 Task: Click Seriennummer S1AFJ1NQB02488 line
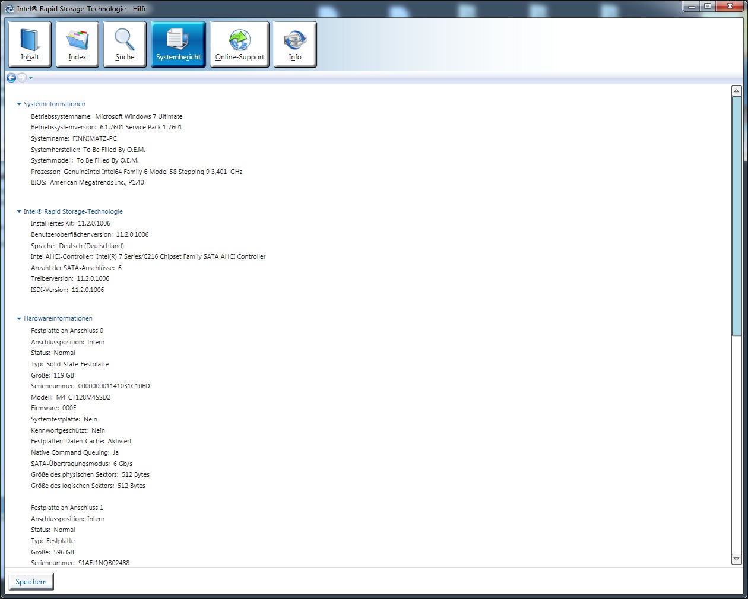pos(80,563)
